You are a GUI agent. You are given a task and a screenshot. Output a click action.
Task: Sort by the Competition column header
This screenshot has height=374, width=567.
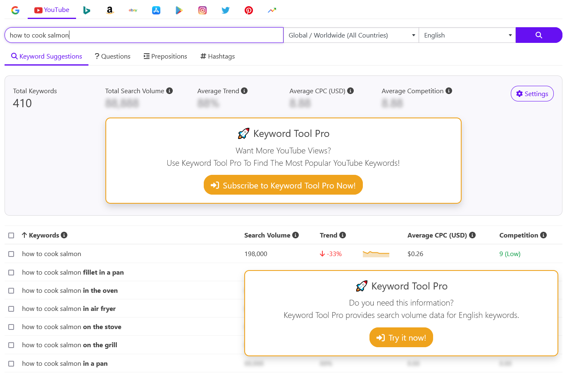click(x=519, y=235)
